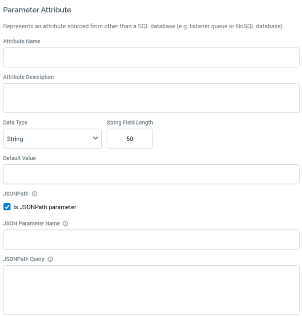This screenshot has width=302, height=317.
Task: Focus the Attribute Name input field
Action: pos(151,57)
